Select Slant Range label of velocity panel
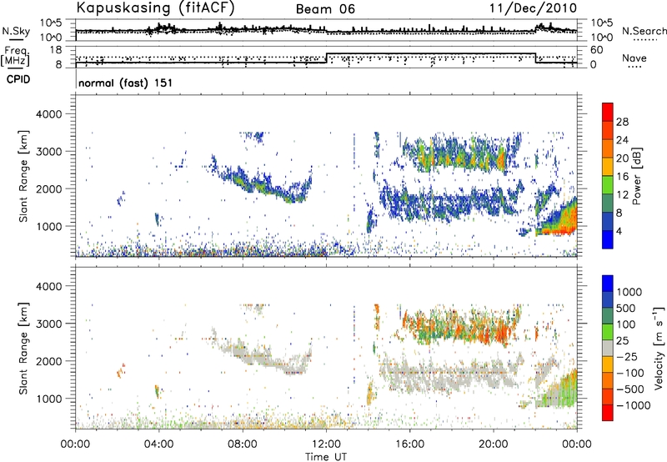The image size is (667, 462). coord(23,349)
